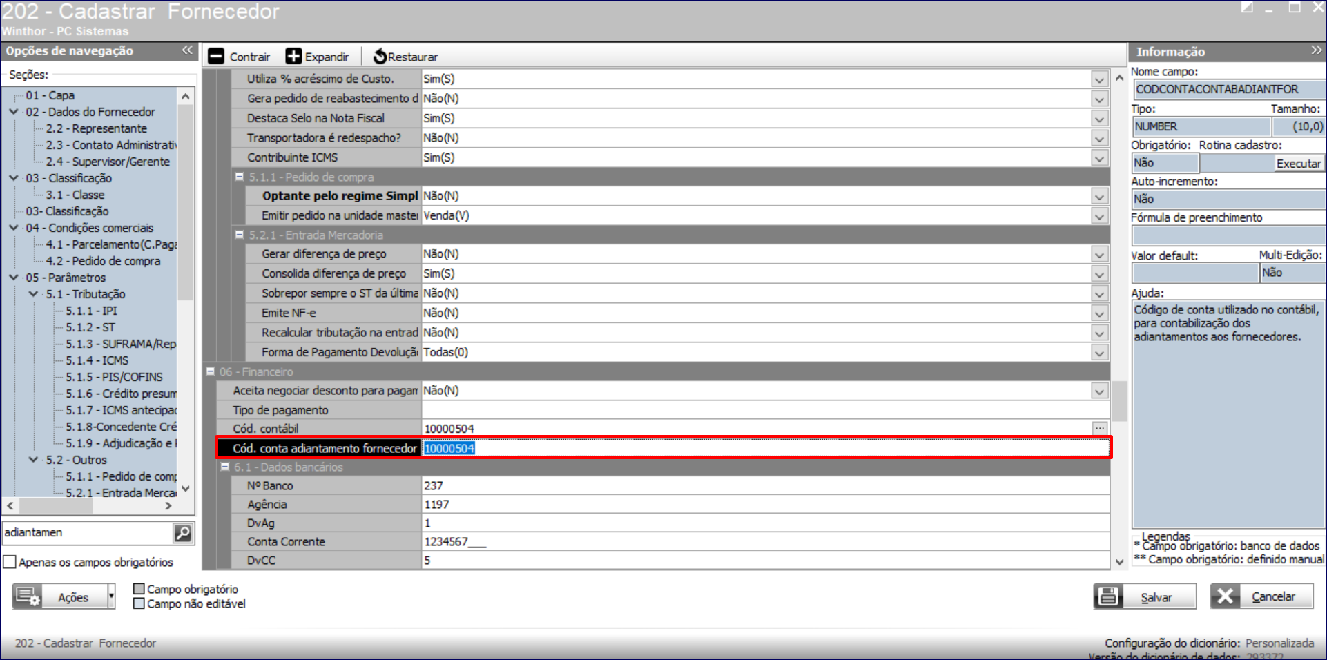Open dropdown for Optante pelo regime Simples

pos(1100,197)
